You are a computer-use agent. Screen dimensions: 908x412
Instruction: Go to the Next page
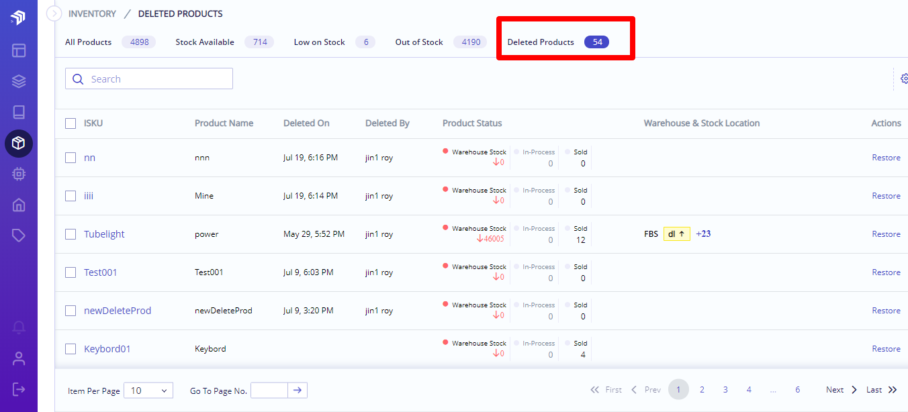[x=842, y=390]
